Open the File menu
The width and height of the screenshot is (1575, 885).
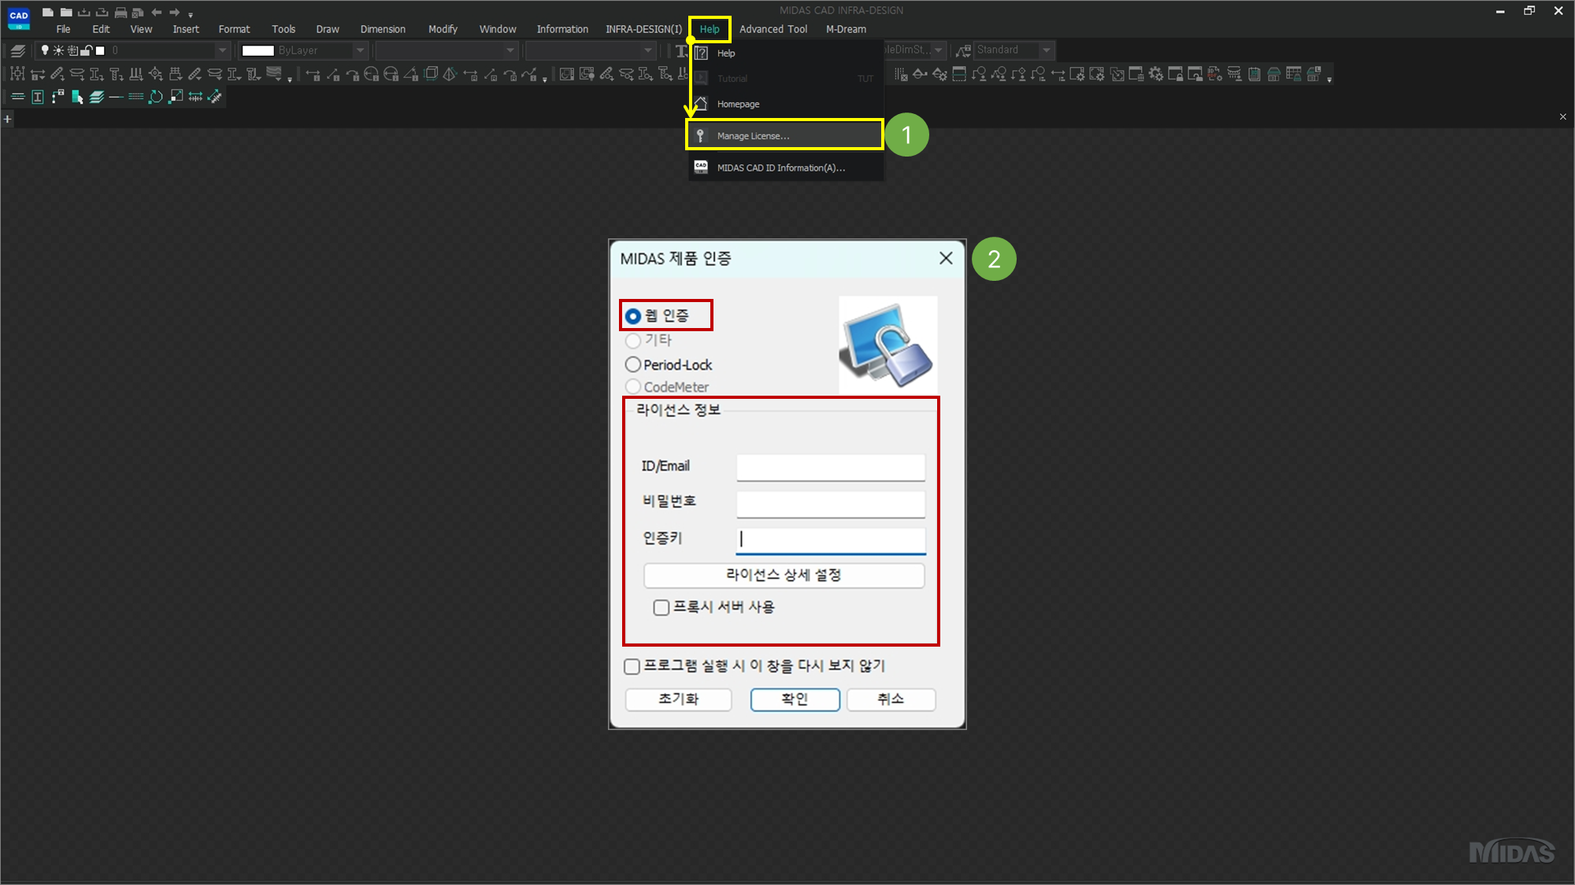pyautogui.click(x=63, y=29)
